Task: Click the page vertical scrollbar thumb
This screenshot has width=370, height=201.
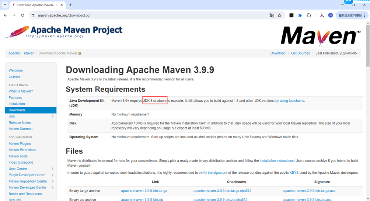Action: click(368, 46)
